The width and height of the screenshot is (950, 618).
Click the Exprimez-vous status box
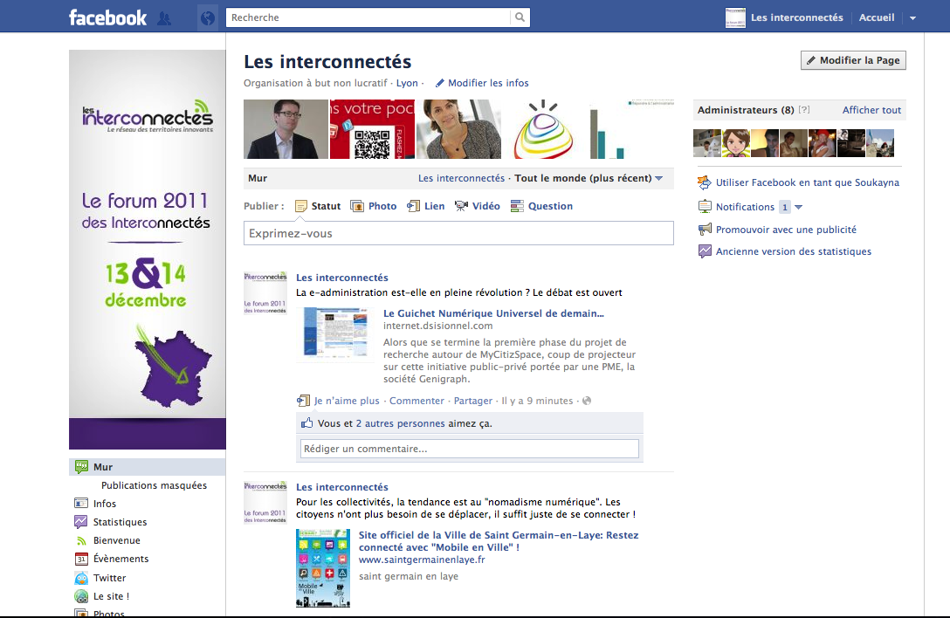458,233
